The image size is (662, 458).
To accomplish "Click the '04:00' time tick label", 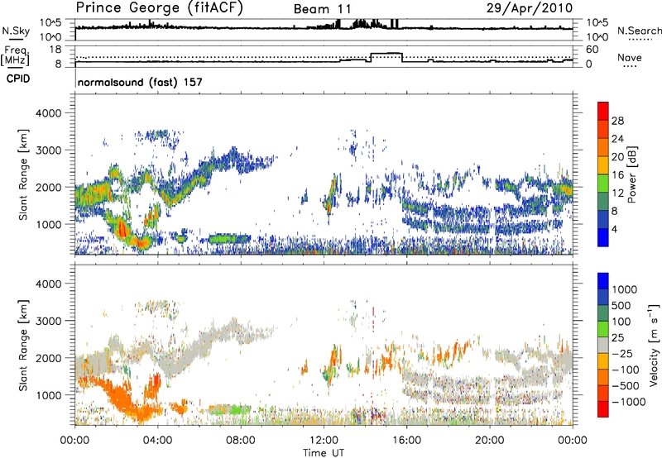I will [x=158, y=441].
